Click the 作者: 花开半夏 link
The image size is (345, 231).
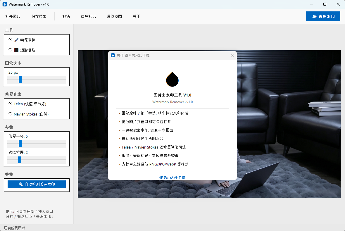[172, 177]
